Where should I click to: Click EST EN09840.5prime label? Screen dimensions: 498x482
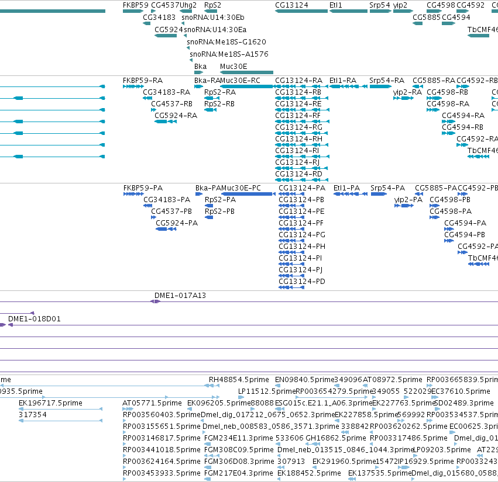click(304, 380)
